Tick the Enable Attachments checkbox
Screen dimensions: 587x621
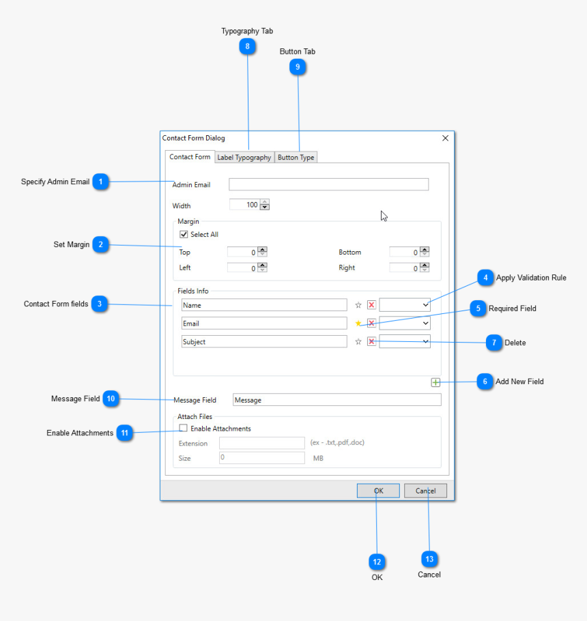pyautogui.click(x=184, y=428)
